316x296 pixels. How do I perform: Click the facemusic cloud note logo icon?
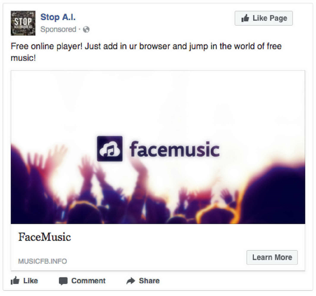point(110,149)
